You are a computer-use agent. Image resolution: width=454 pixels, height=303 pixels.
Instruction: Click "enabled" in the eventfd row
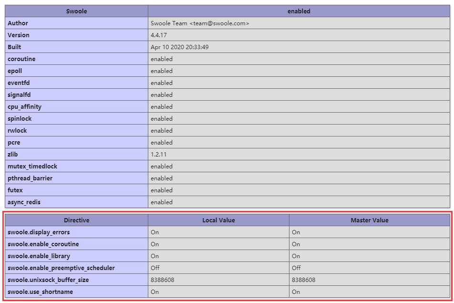[162, 83]
